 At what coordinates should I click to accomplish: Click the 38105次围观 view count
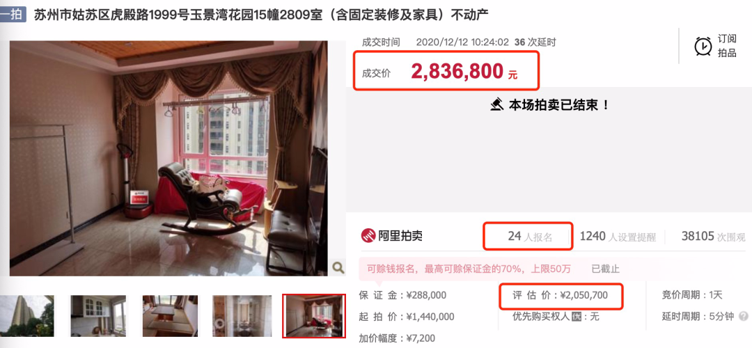(x=714, y=237)
